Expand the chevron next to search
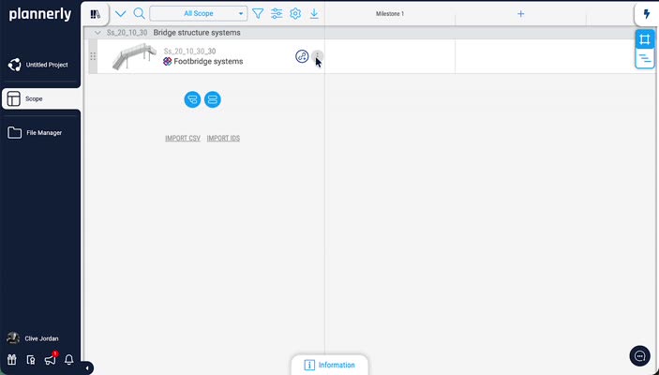 121,14
